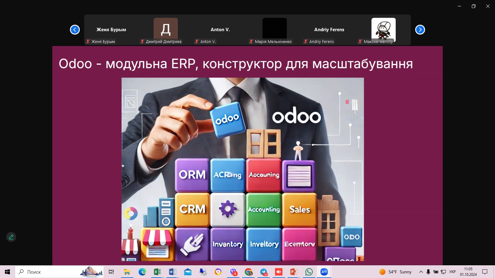Switch to Word on the taskbar
Image resolution: width=495 pixels, height=278 pixels.
[x=172, y=272]
